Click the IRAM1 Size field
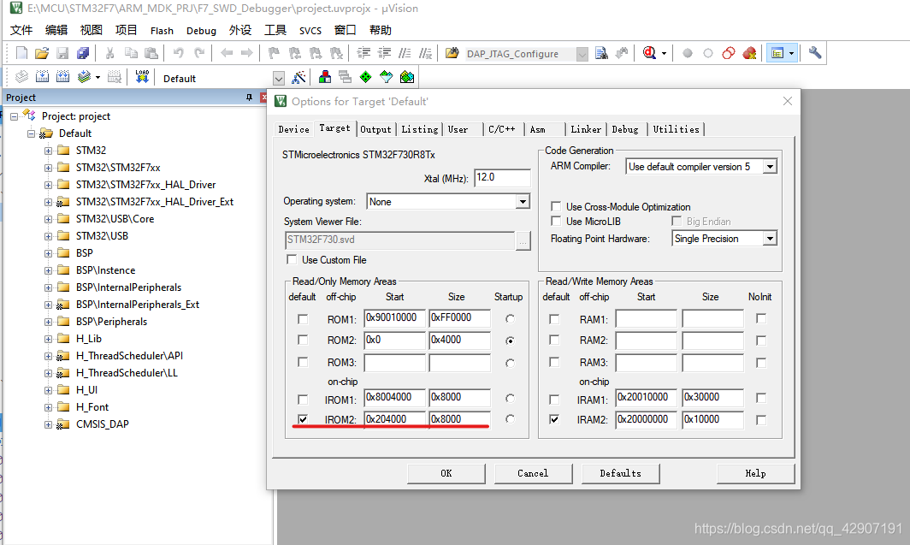910x545 pixels. [x=712, y=398]
